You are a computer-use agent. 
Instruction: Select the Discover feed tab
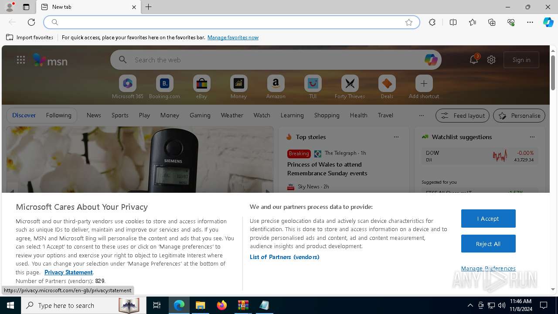(24, 115)
